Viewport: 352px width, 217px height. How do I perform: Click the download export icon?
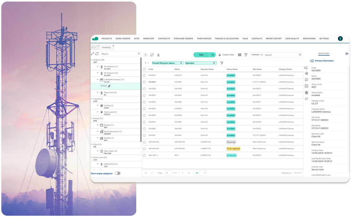tap(158, 55)
